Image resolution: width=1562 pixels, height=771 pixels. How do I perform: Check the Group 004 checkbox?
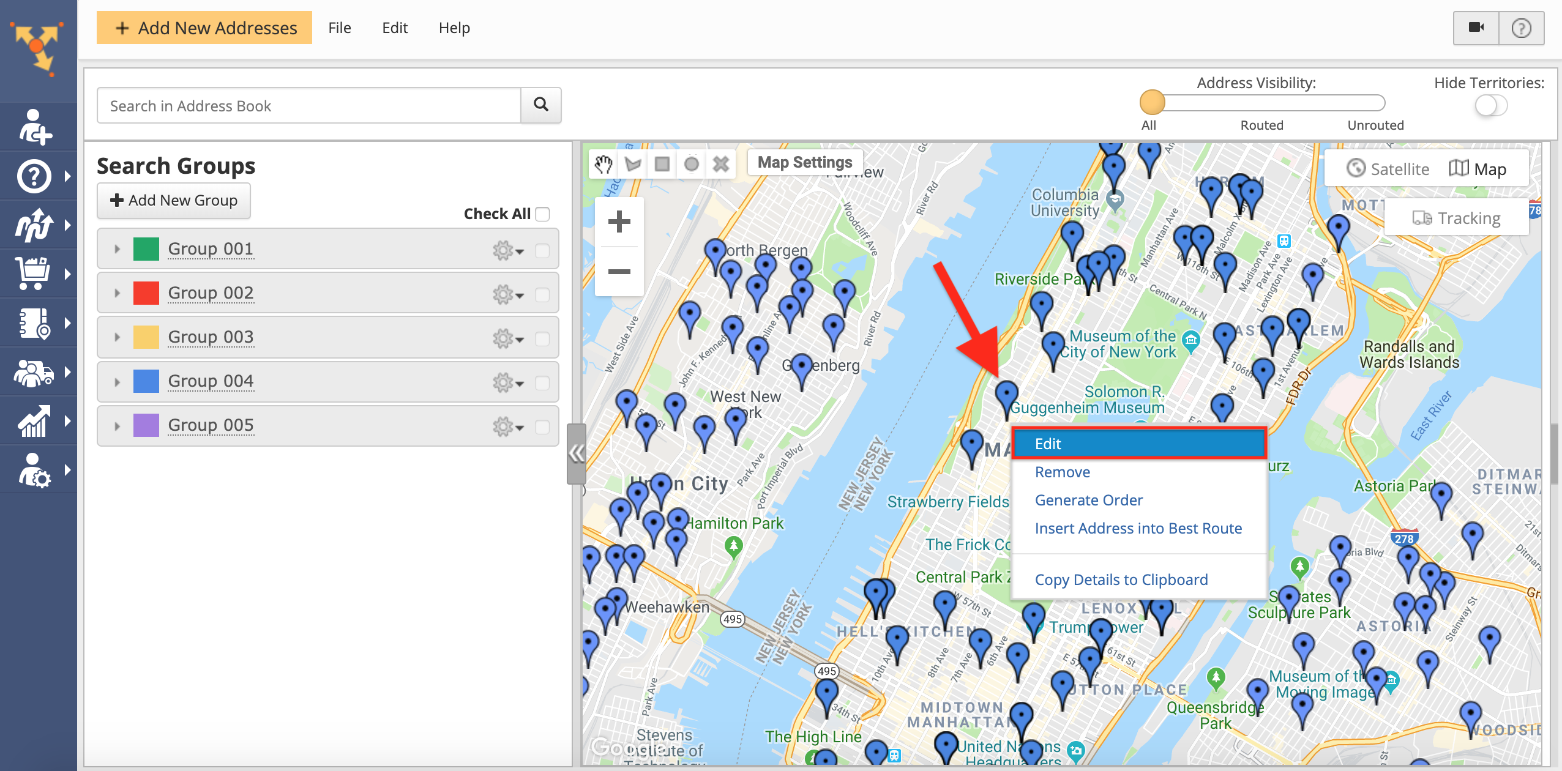(x=542, y=383)
